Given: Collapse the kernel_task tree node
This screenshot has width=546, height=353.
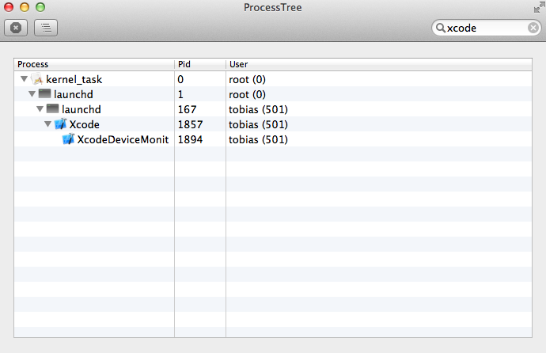Looking at the screenshot, I should point(24,79).
